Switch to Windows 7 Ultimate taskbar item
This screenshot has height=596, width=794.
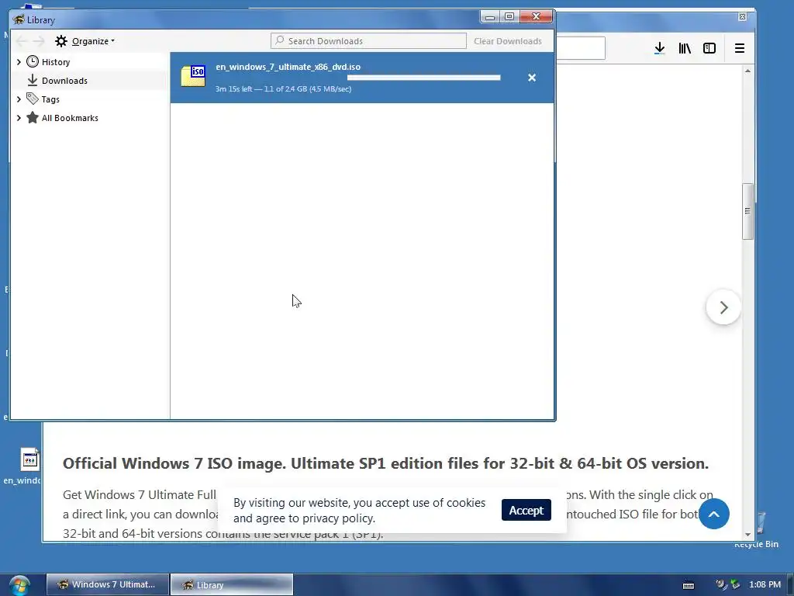pyautogui.click(x=108, y=584)
